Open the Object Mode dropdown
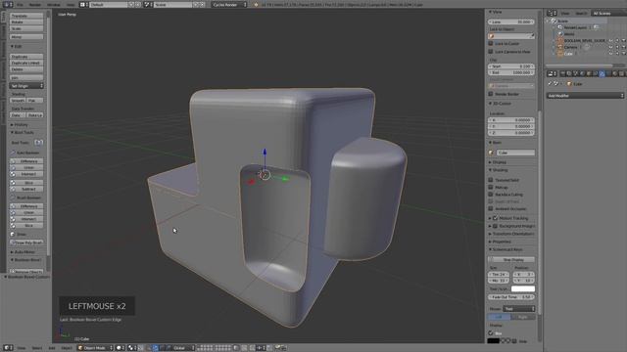 pos(95,348)
